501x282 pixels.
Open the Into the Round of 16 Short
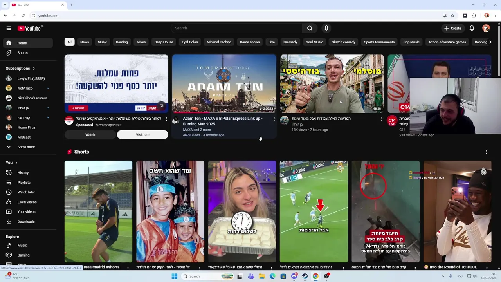point(457,211)
